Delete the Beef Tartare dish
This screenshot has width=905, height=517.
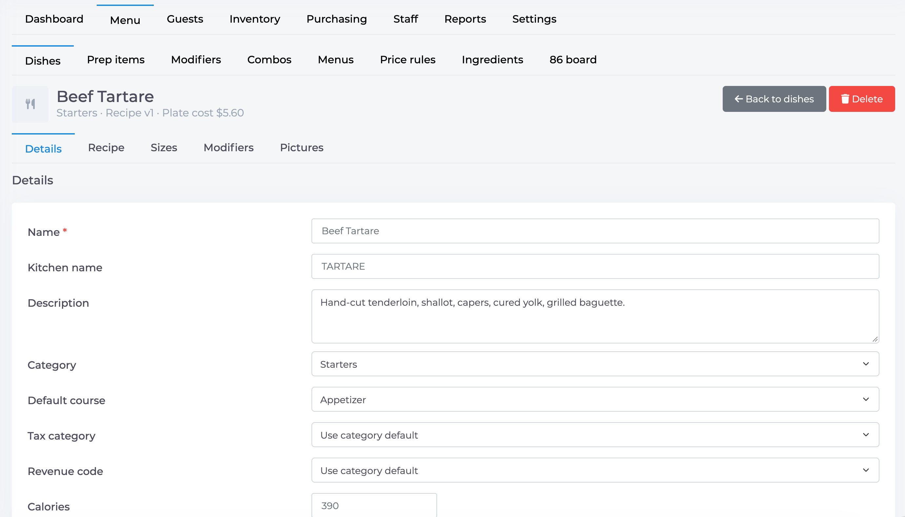(862, 99)
